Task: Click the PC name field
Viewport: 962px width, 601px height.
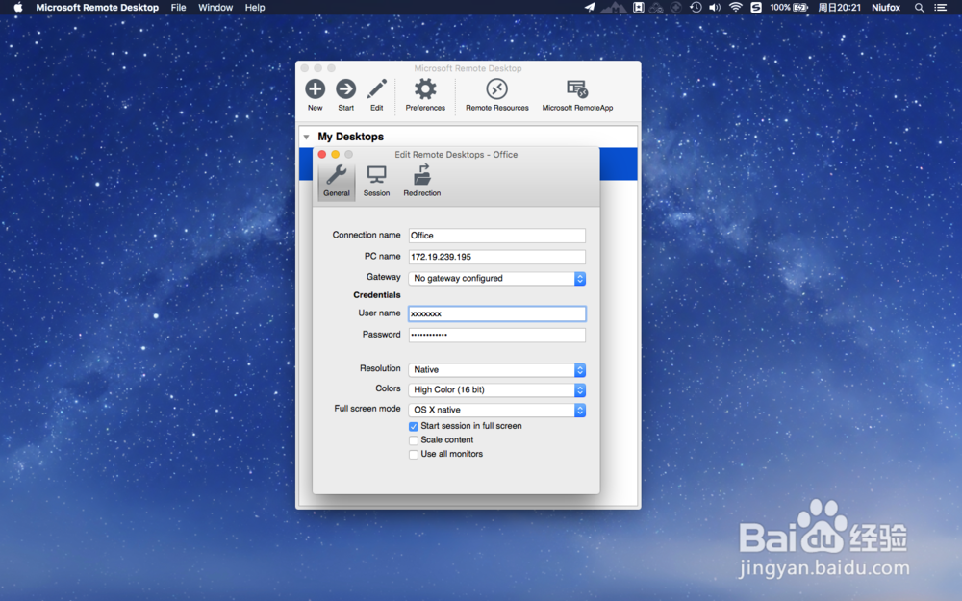Action: point(497,257)
